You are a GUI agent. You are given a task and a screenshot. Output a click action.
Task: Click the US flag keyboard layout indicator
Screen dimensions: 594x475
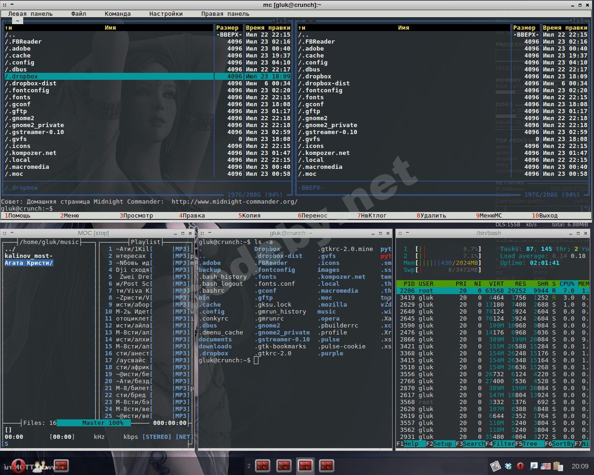pyautogui.click(x=546, y=466)
